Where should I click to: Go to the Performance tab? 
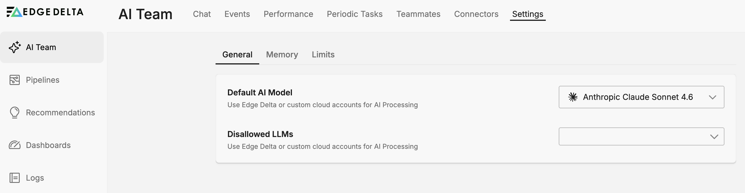pos(288,14)
